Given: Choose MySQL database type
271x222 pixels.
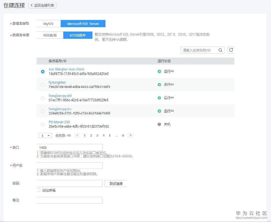Looking at the screenshot, I should [x=49, y=24].
